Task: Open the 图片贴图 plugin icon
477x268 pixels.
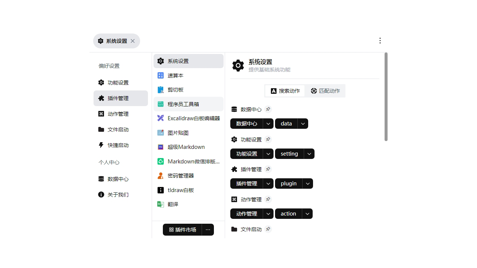Action: pyautogui.click(x=160, y=133)
